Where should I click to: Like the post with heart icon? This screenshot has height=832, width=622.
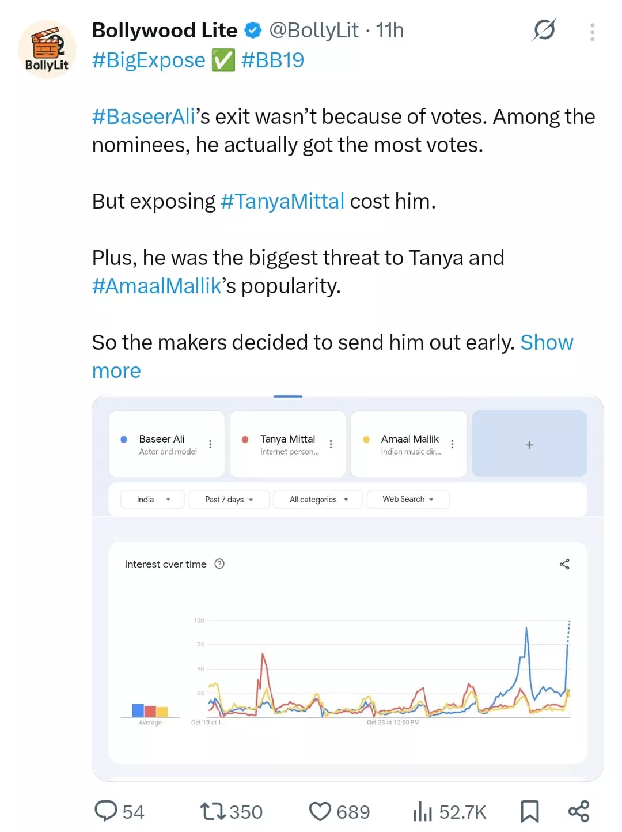point(320,811)
